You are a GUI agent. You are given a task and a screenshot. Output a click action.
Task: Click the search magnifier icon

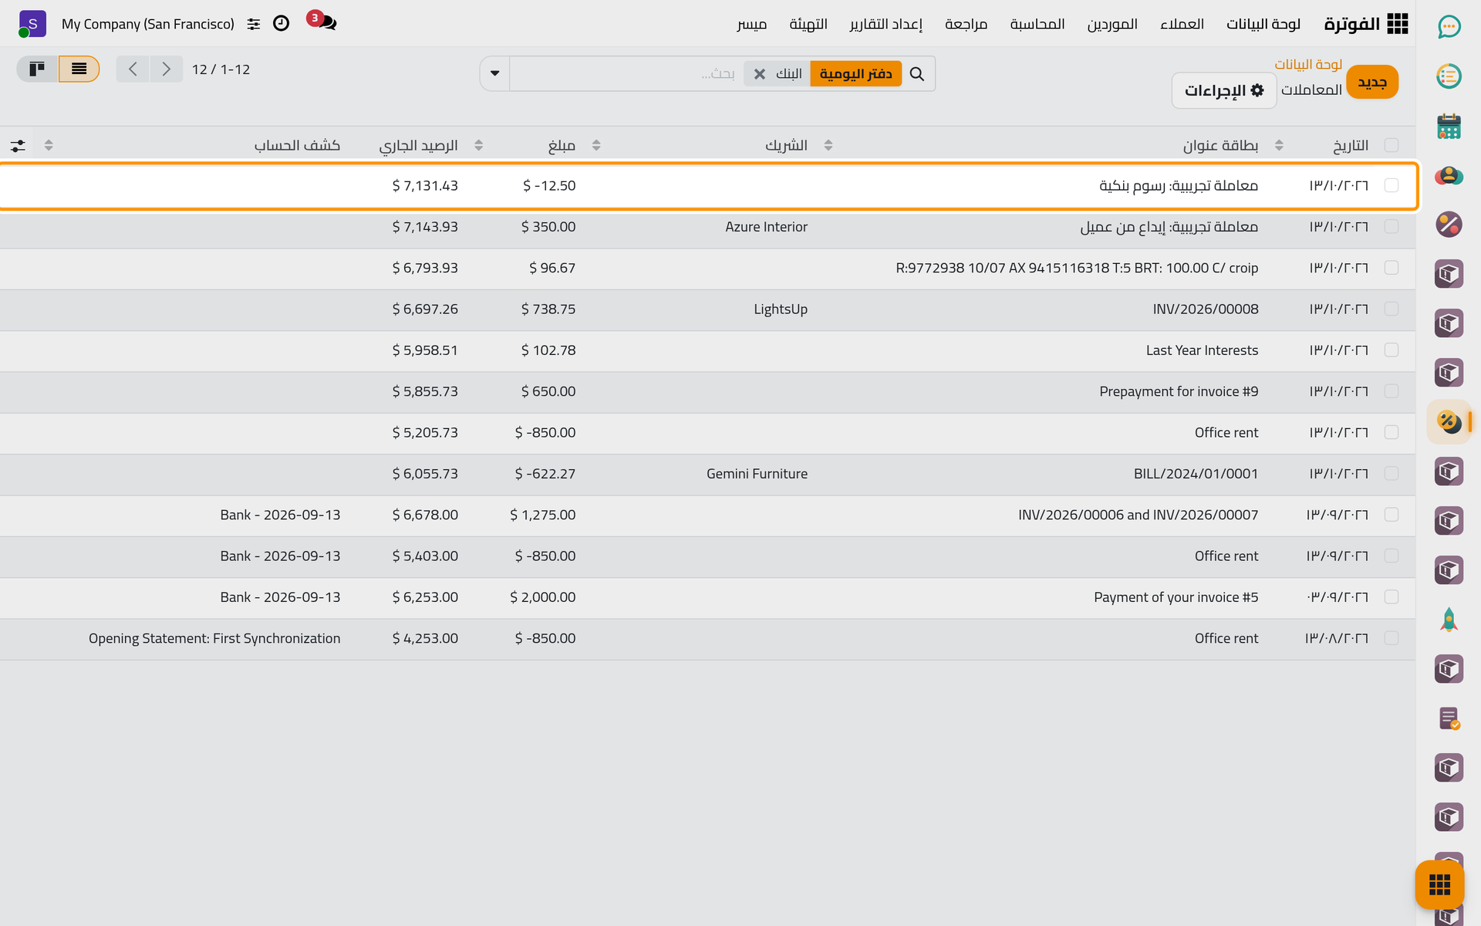tap(916, 73)
